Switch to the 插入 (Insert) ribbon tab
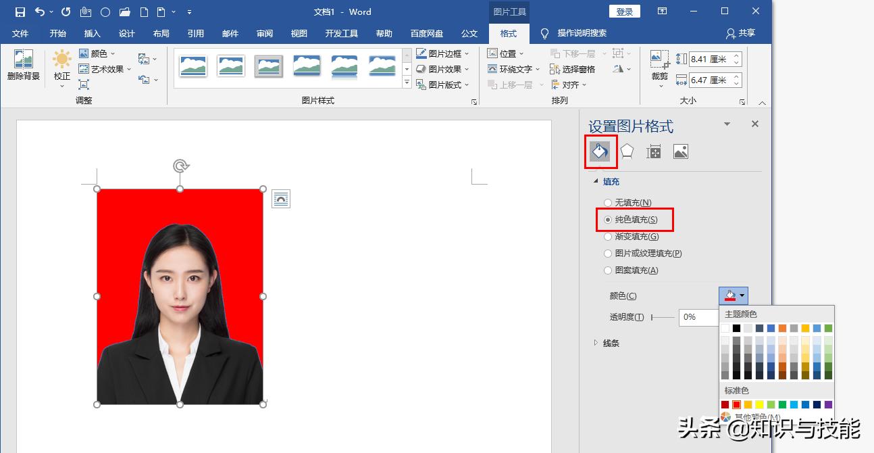 coord(92,33)
